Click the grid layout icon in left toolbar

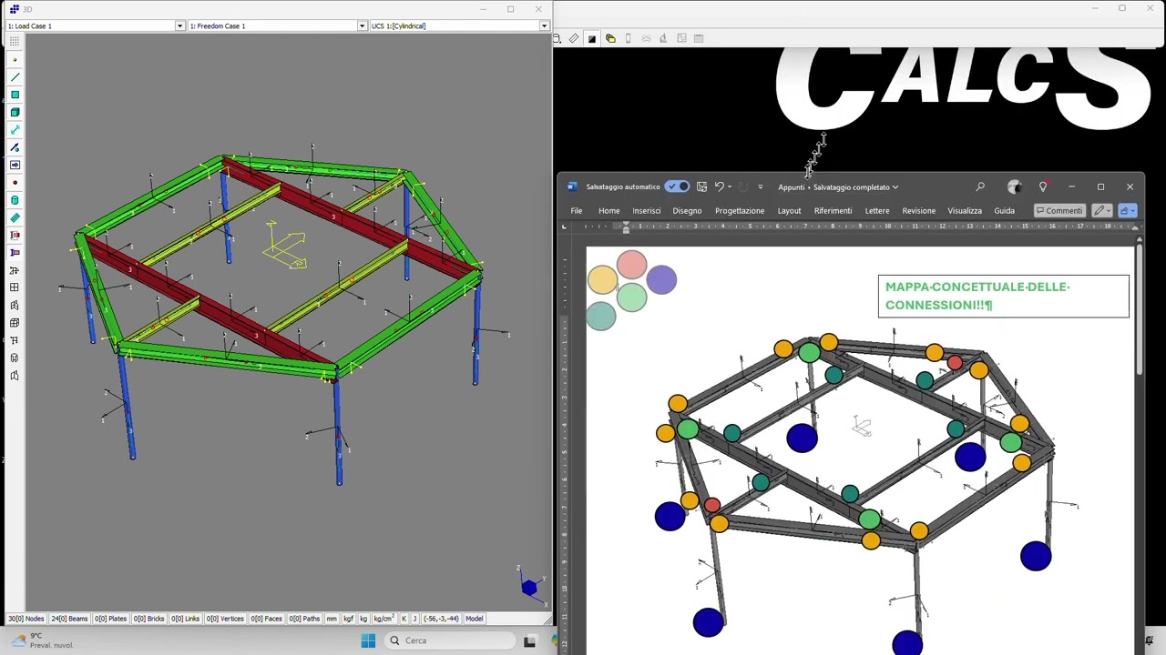point(15,287)
